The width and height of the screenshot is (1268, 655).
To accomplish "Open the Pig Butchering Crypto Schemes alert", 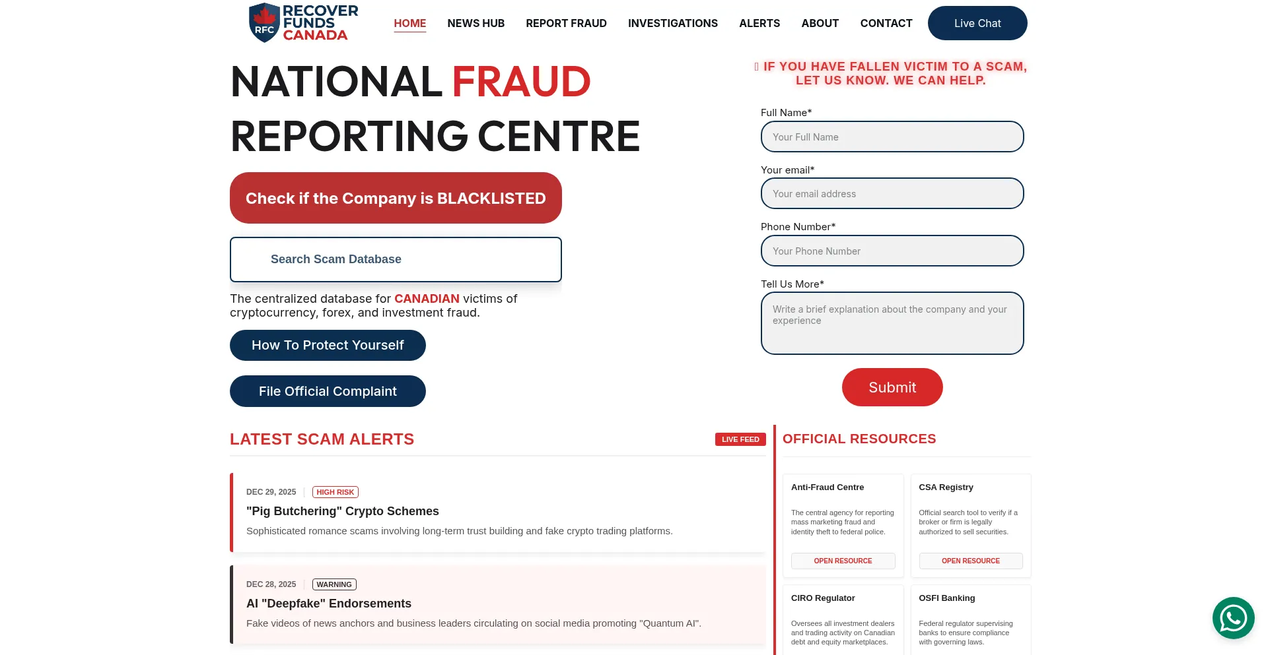I will click(x=342, y=511).
